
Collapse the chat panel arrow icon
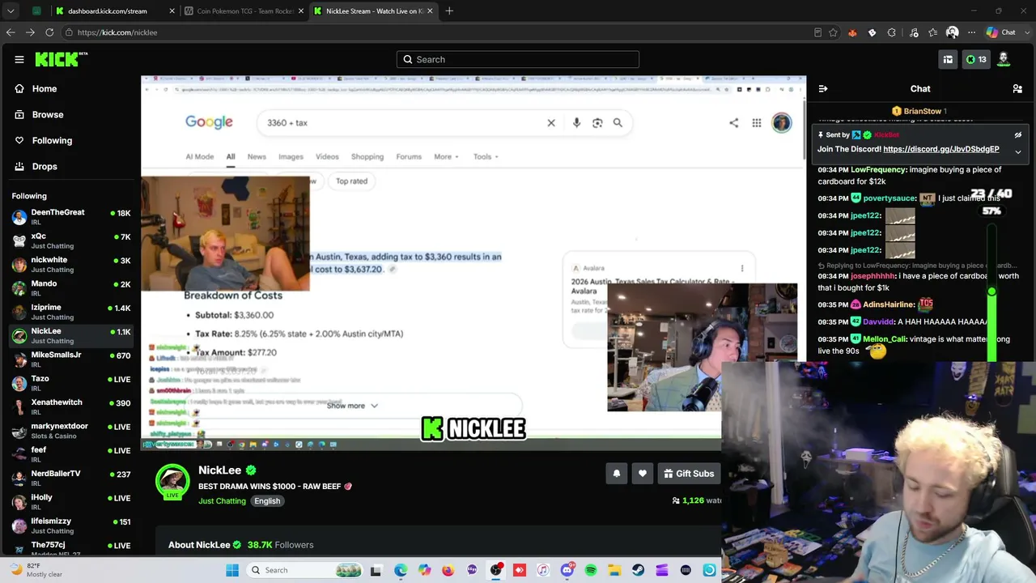point(823,89)
